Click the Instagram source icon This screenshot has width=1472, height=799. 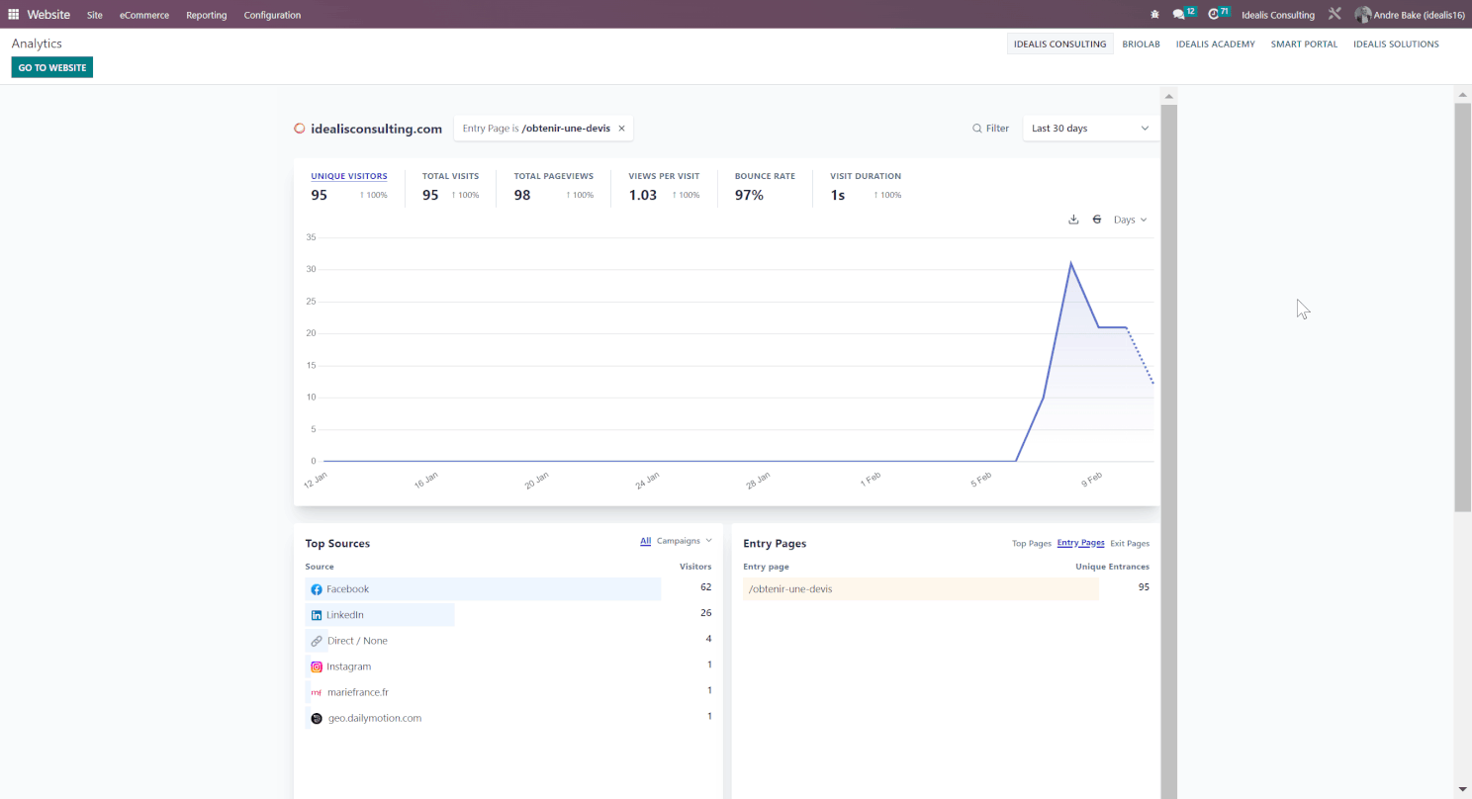click(317, 666)
